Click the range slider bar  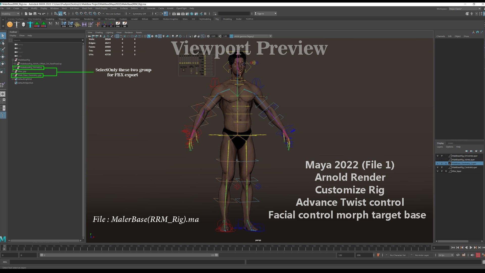click(x=129, y=255)
